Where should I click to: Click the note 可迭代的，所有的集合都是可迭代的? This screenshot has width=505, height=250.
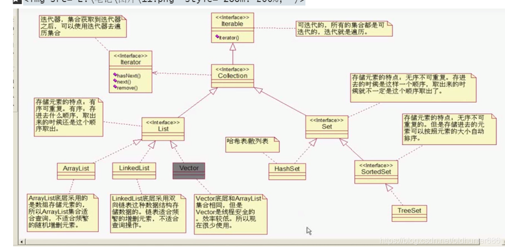click(x=344, y=29)
